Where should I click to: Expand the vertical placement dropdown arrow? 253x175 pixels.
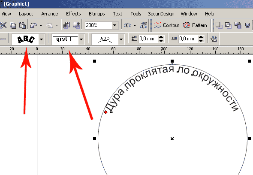pyautogui.click(x=81, y=39)
